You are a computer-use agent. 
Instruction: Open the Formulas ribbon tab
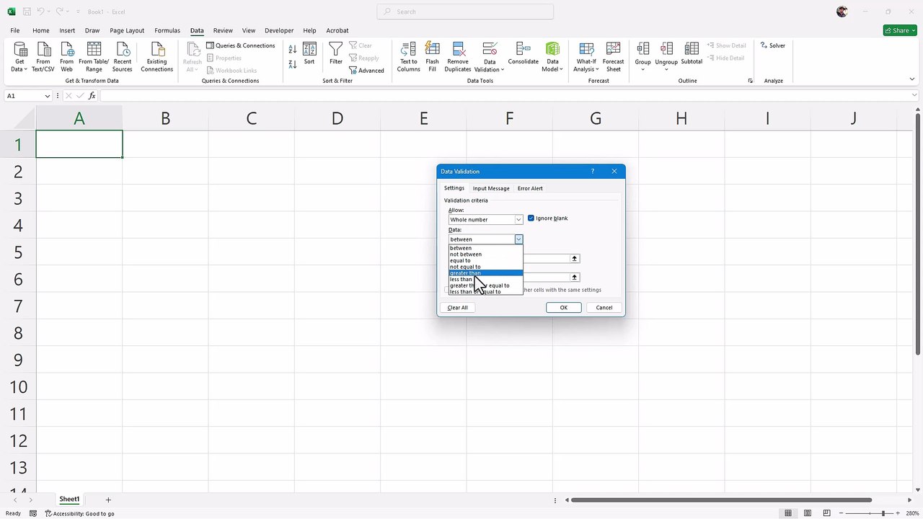tap(167, 30)
